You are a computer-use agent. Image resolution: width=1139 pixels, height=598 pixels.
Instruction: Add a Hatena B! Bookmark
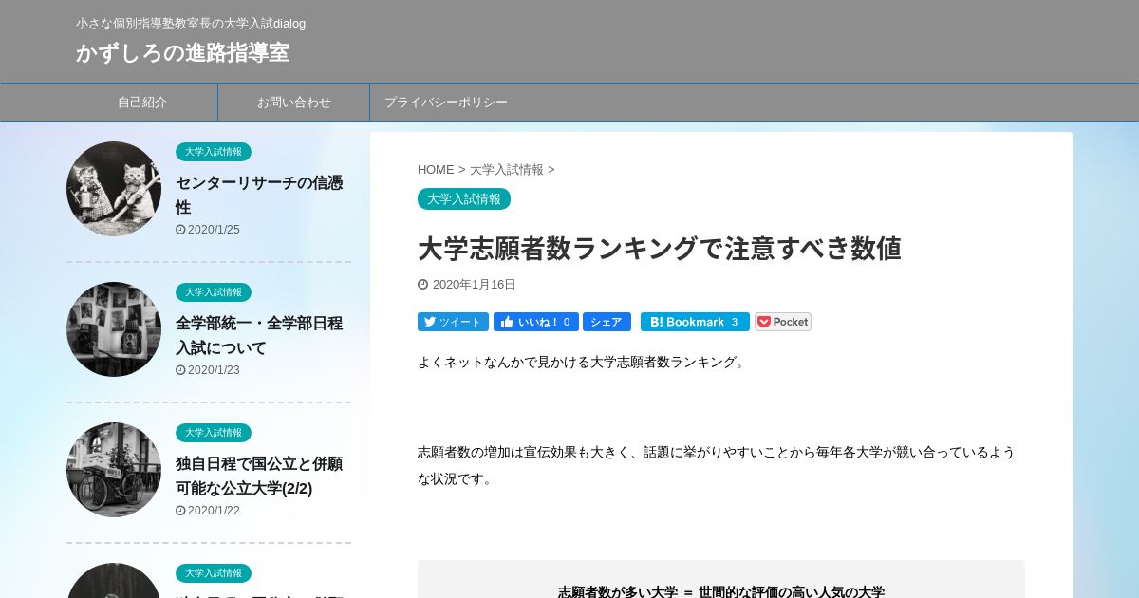695,322
